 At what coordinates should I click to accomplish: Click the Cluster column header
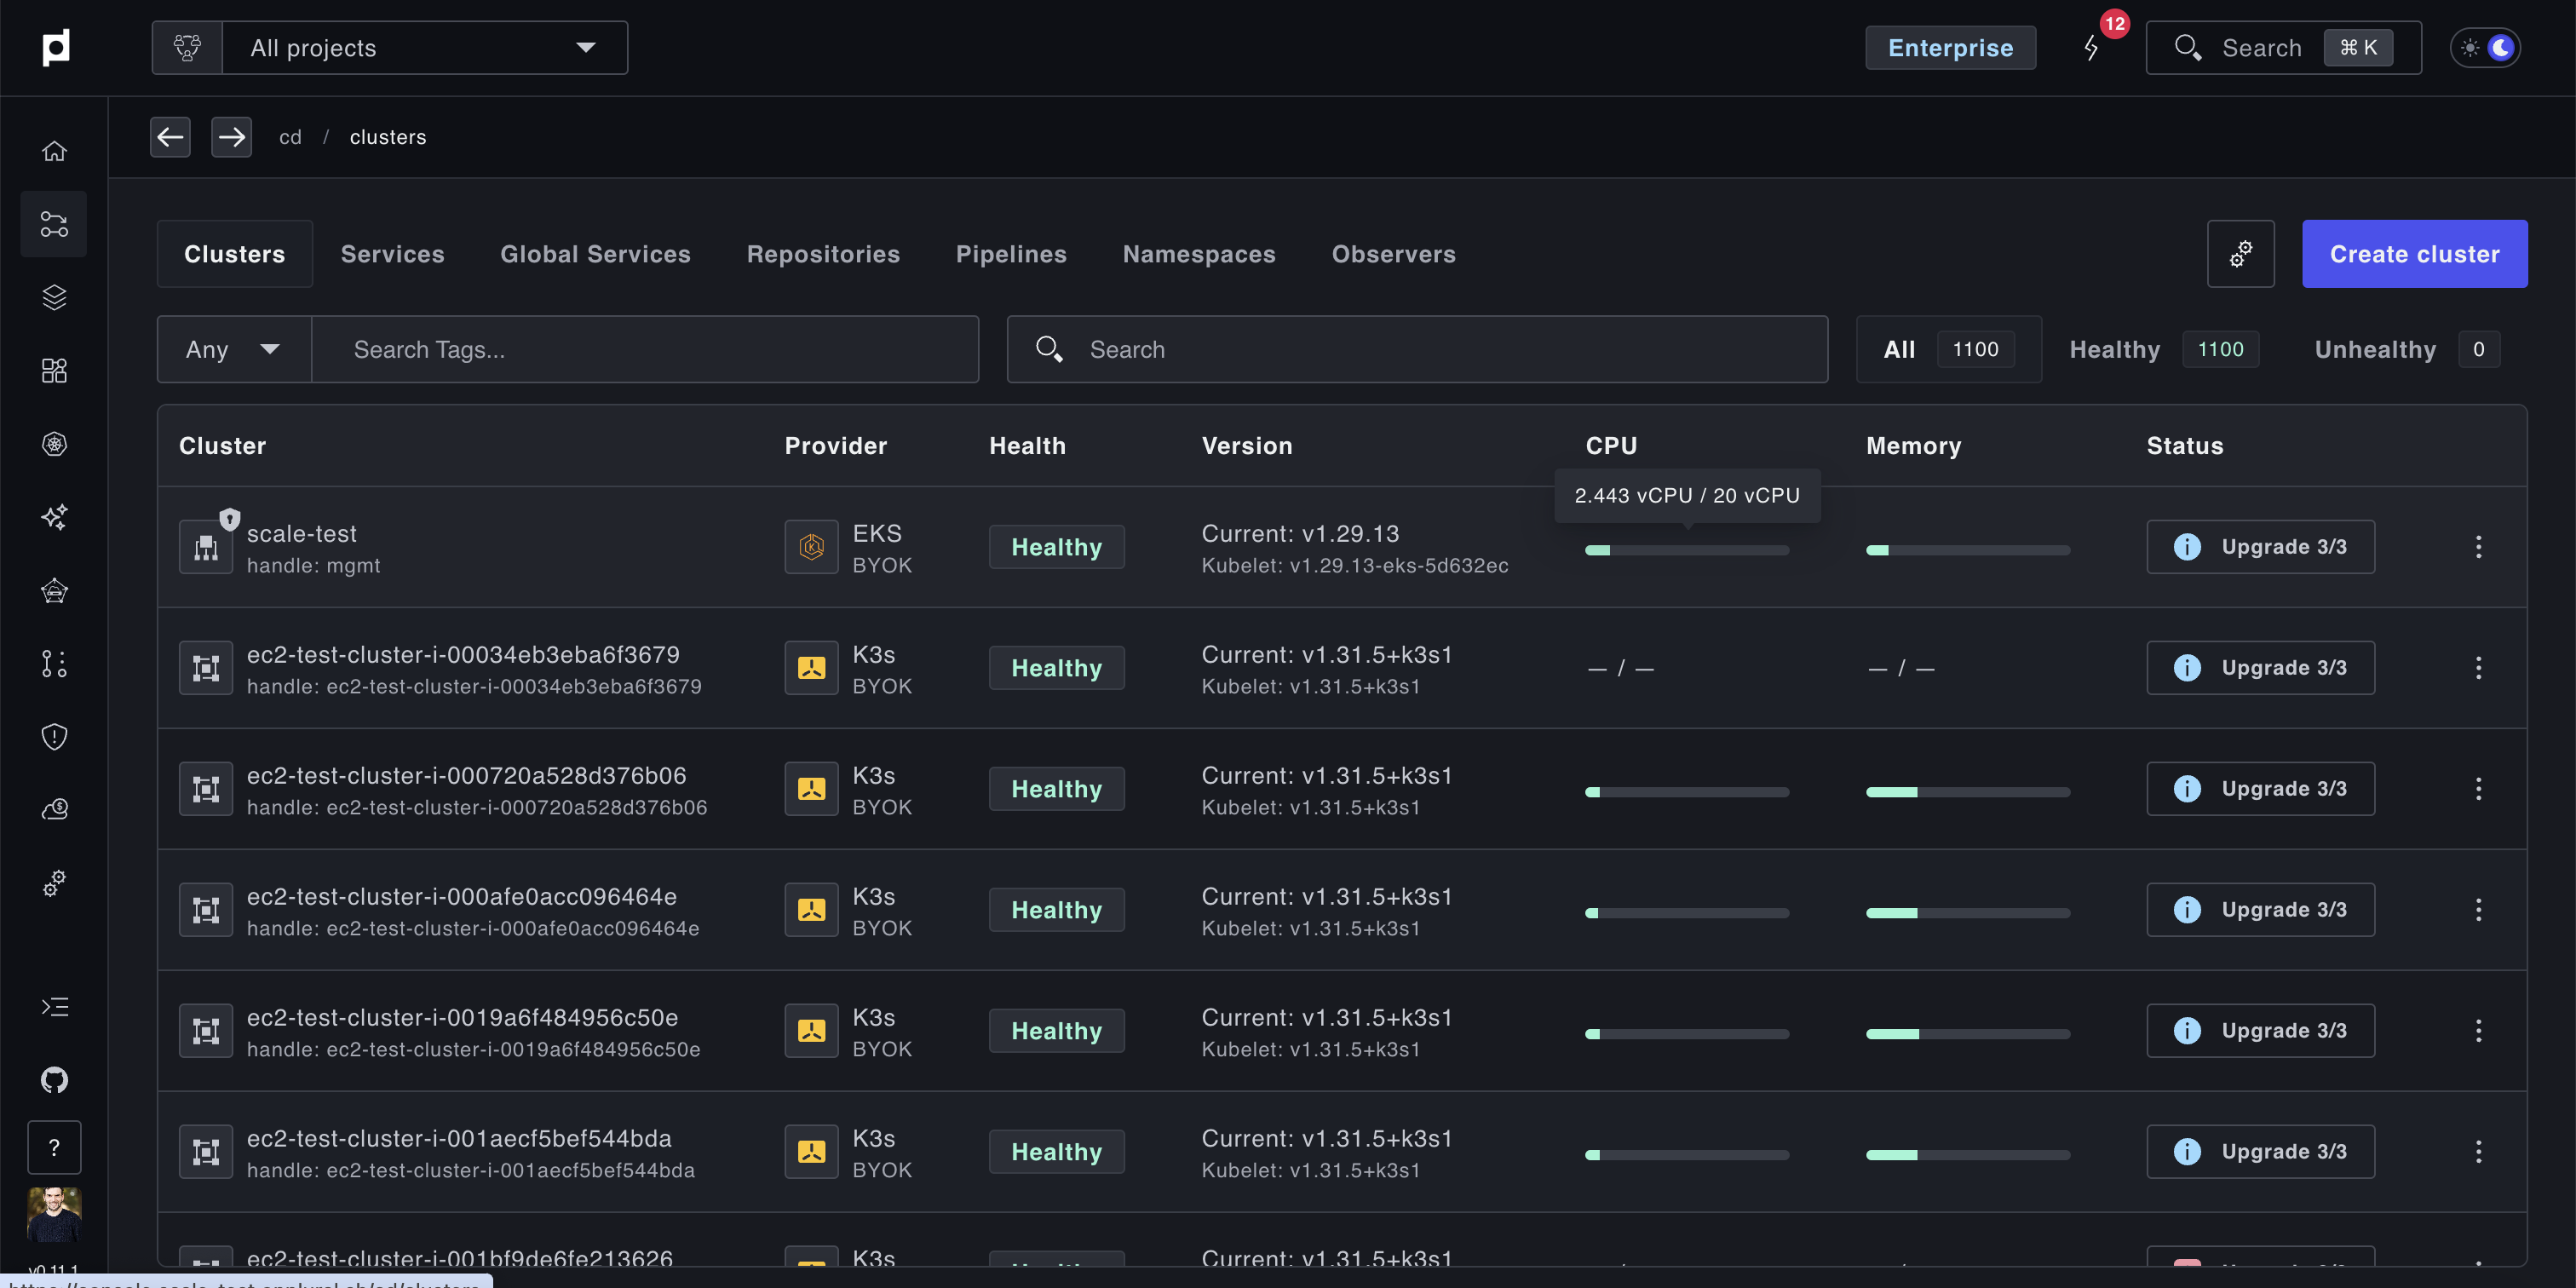pyautogui.click(x=222, y=446)
